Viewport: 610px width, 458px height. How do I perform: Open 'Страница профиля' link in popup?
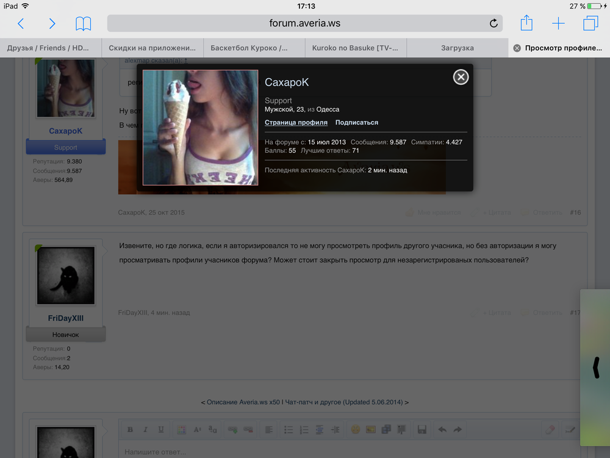pyautogui.click(x=296, y=123)
